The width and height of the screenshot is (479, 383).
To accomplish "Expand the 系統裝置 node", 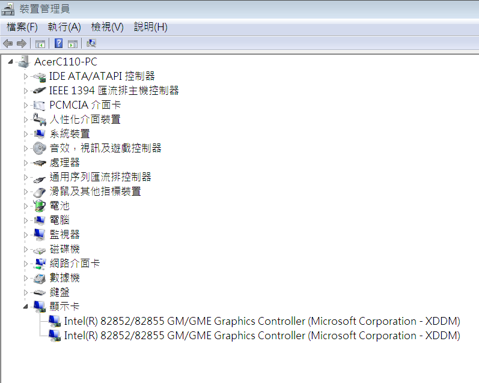I will pos(26,134).
